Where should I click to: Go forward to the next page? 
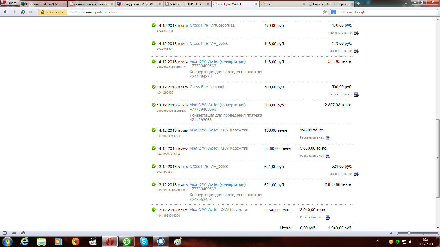tap(14, 12)
